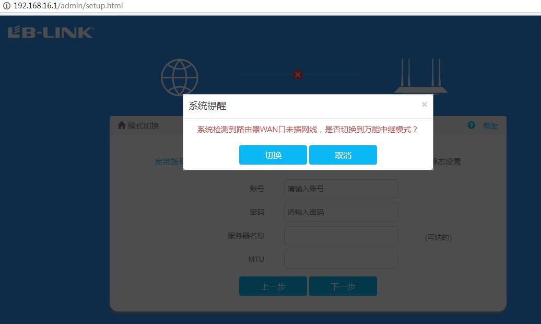
Task: Click the 取消 button in dialog
Action: (x=343, y=155)
